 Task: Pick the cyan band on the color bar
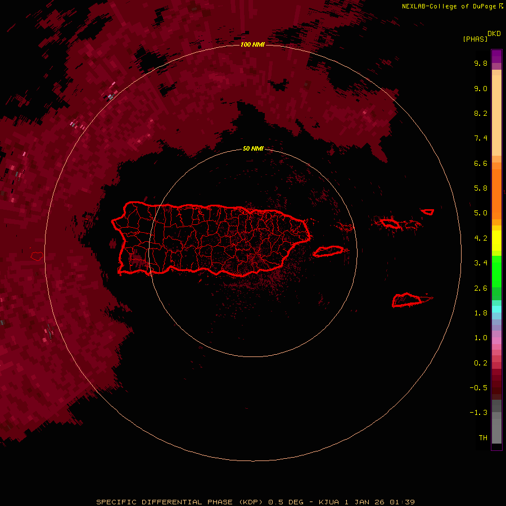click(496, 309)
